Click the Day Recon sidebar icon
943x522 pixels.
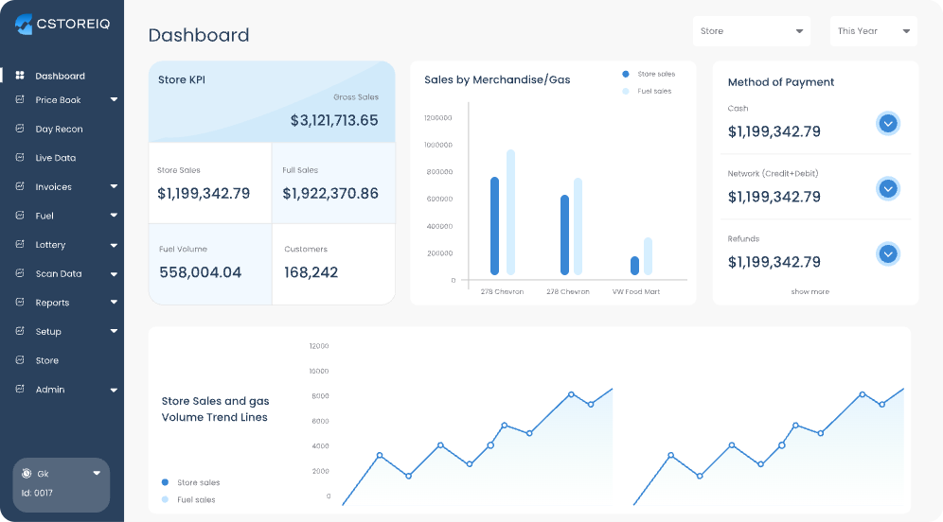point(20,129)
